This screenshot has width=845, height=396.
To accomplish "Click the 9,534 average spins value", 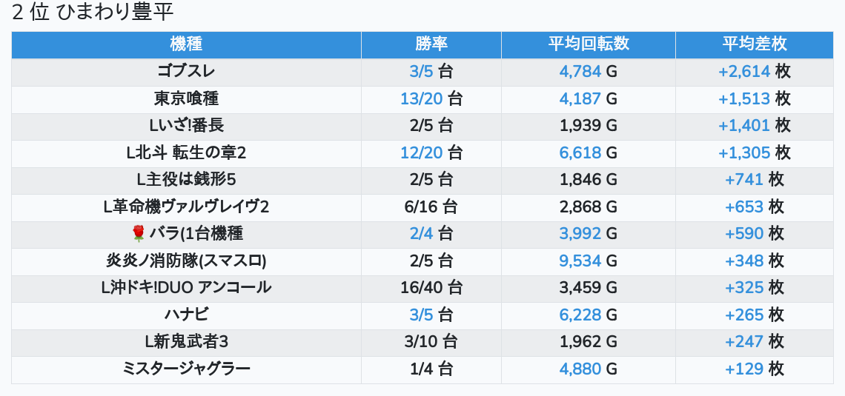I will [x=580, y=261].
